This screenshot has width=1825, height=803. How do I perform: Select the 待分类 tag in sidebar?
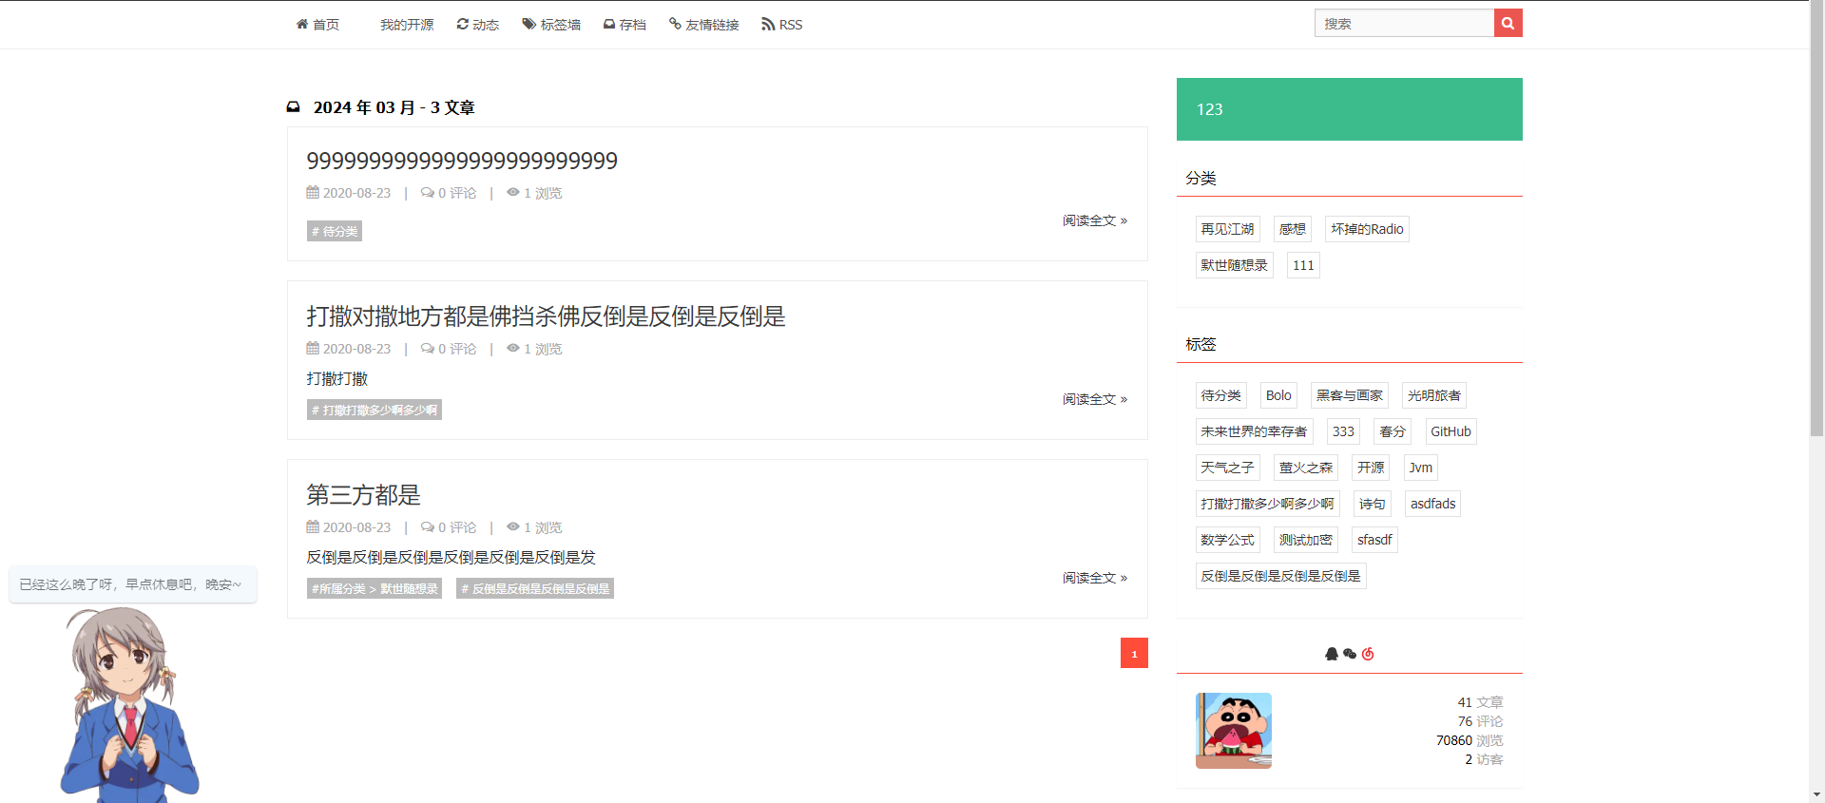point(1220,395)
